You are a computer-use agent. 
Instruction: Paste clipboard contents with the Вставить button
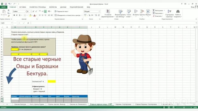click(4, 13)
